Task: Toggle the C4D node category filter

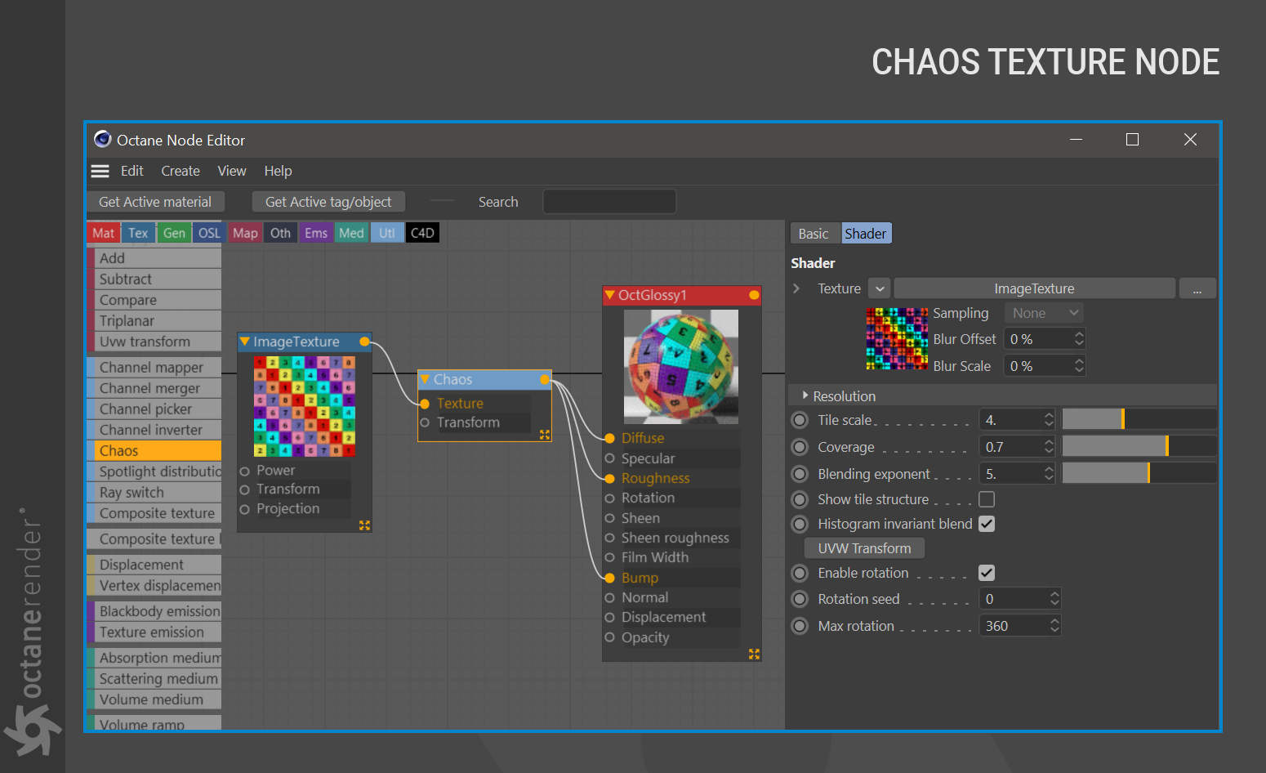Action: (422, 233)
